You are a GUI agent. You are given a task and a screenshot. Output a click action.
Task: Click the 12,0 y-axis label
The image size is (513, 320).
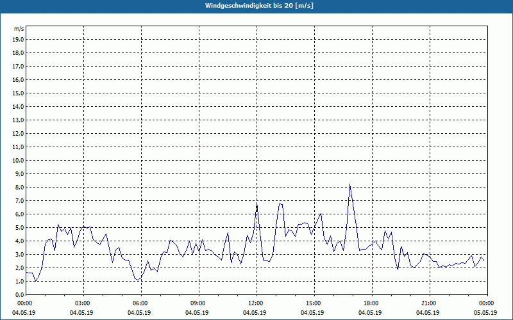19,134
